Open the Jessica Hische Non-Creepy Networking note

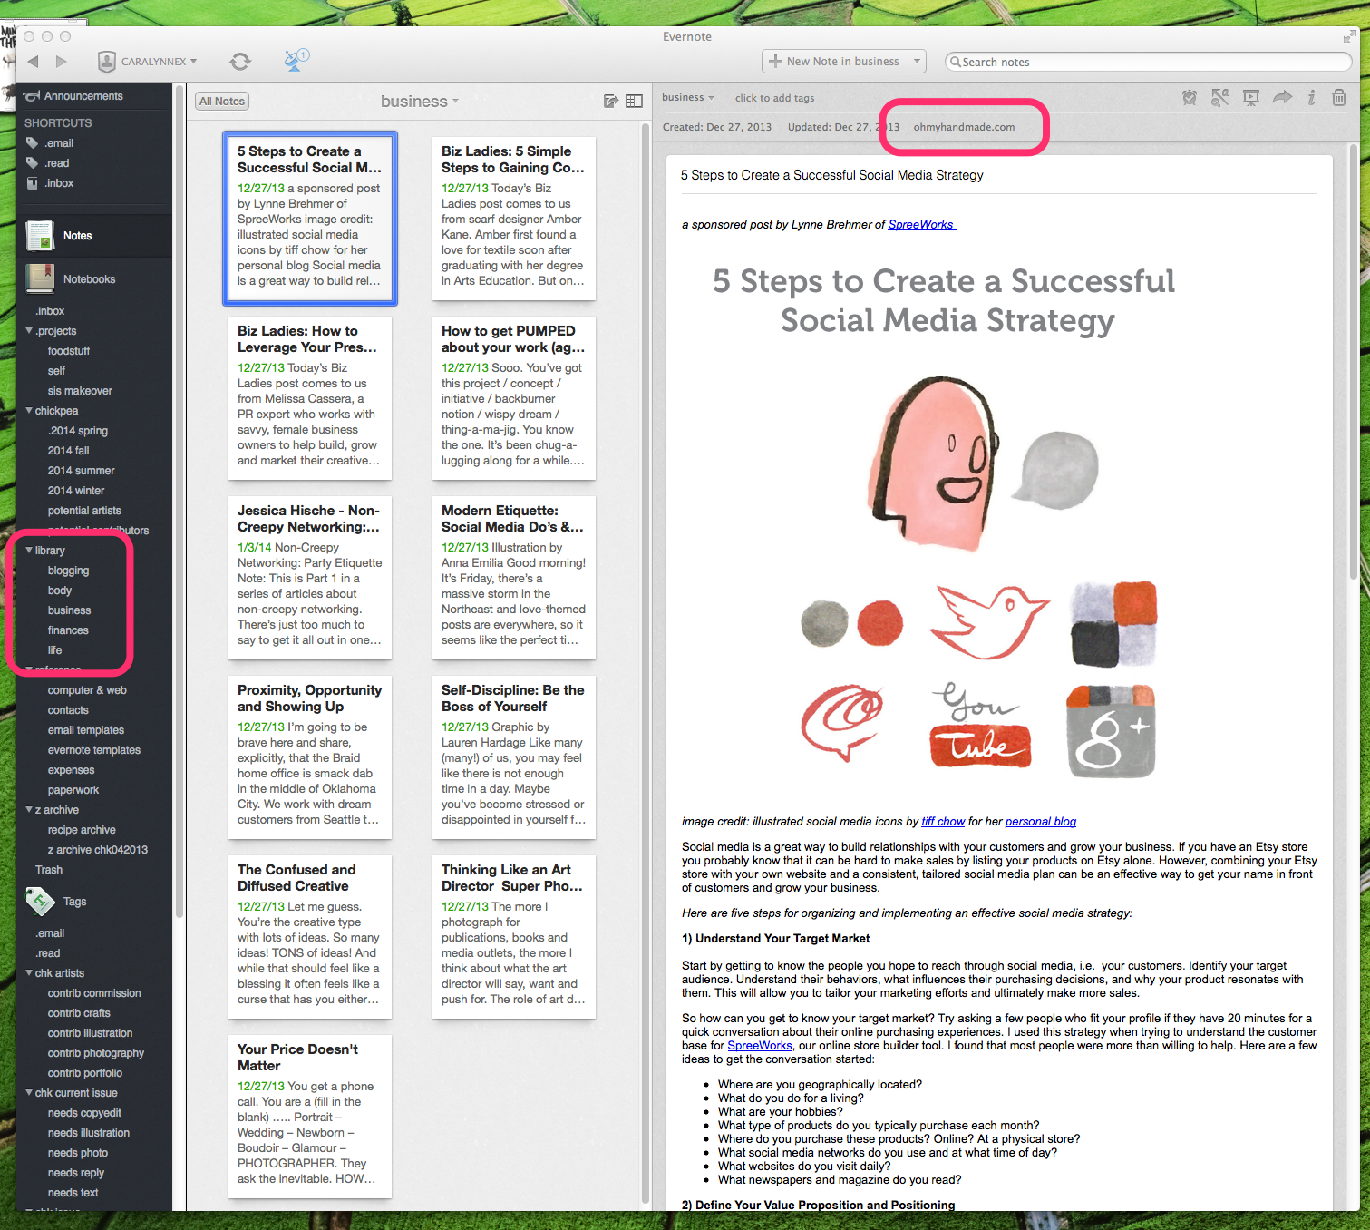coord(310,577)
